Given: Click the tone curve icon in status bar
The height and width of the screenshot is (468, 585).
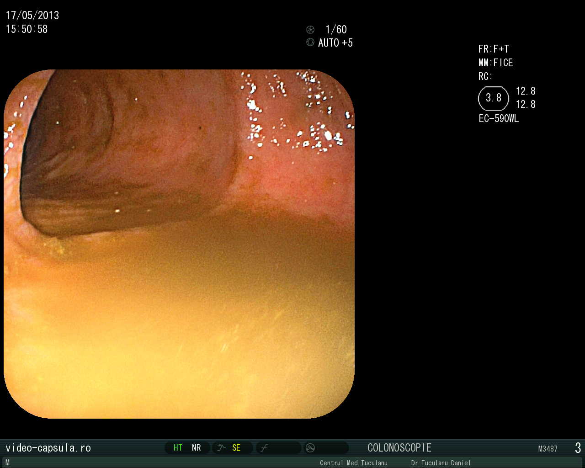Looking at the screenshot, I should click(264, 448).
